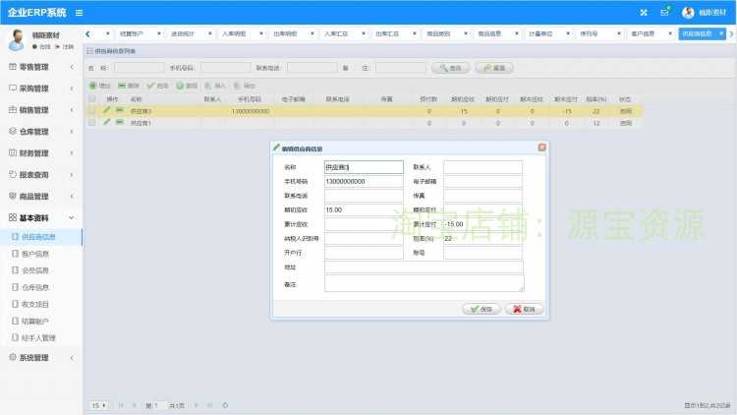Image resolution: width=737 pixels, height=415 pixels.
Task: Click the 注销 logout link under username
Action: coord(65,46)
